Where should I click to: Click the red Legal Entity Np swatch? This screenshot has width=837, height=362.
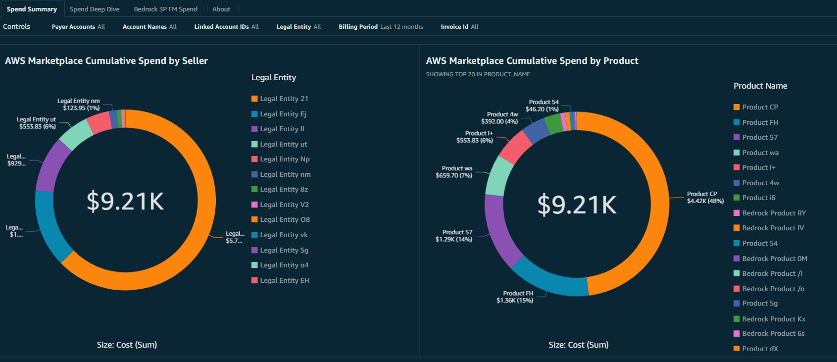click(254, 159)
